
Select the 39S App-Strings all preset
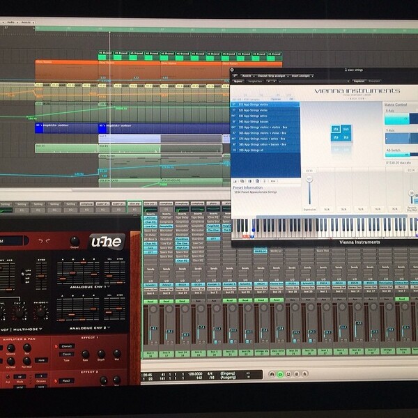tap(265, 150)
